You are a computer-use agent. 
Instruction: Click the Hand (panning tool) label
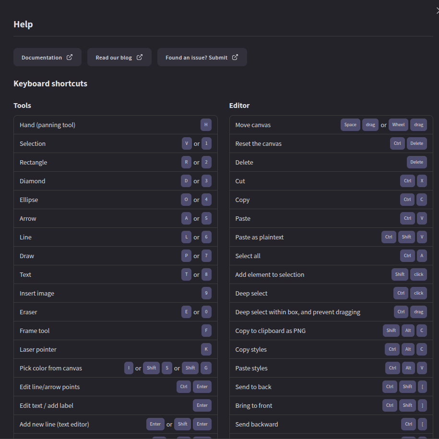tap(47, 125)
